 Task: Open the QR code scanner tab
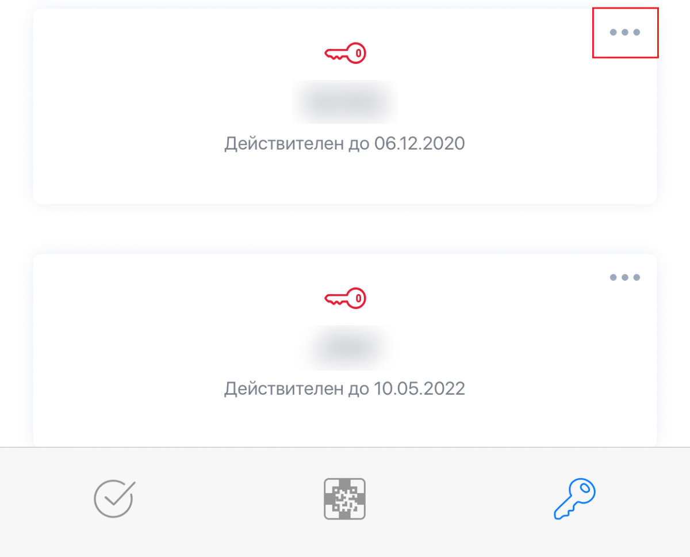click(345, 499)
